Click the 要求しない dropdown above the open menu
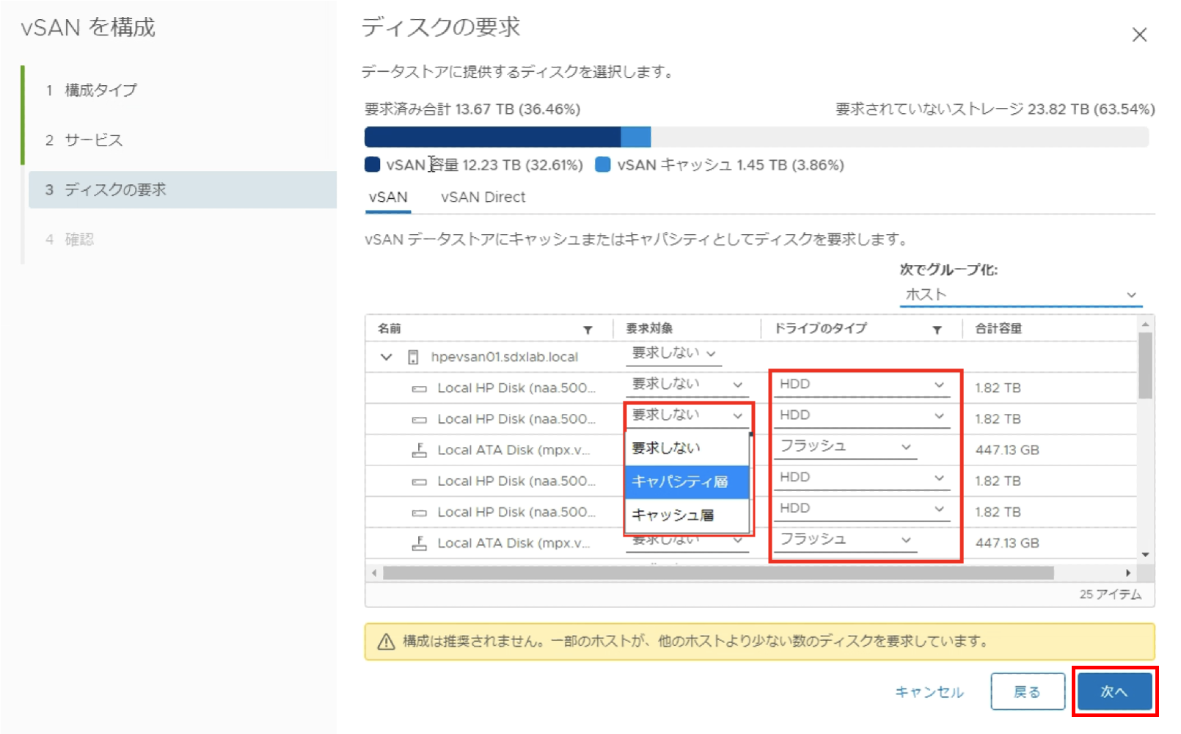 point(687,415)
